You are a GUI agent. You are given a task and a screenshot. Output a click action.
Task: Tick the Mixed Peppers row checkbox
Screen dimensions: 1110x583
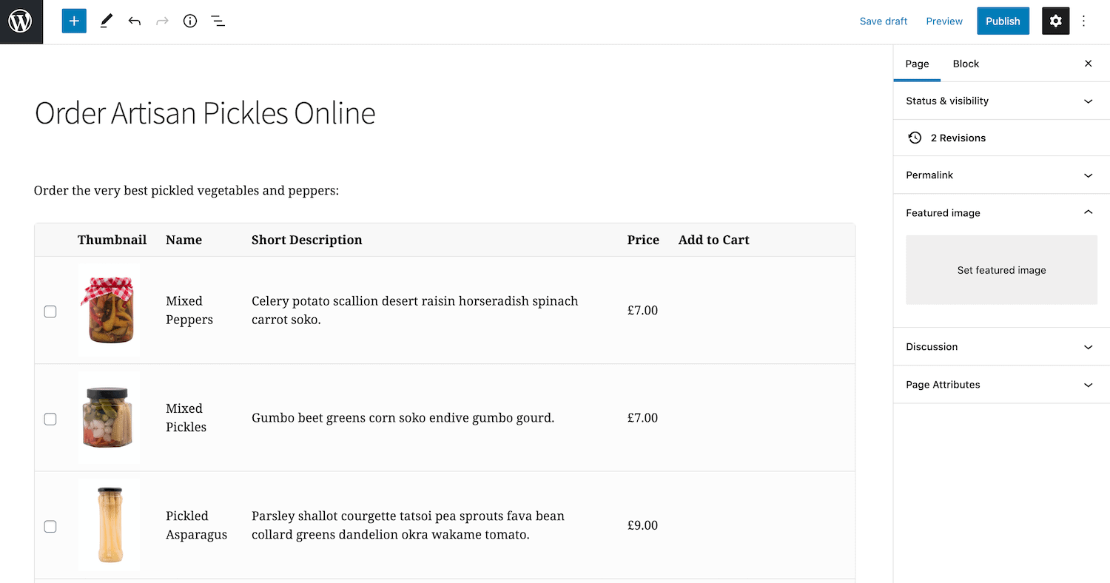[50, 311]
